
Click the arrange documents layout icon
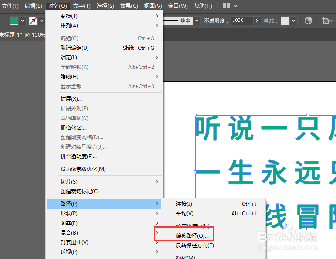(x=226, y=6)
